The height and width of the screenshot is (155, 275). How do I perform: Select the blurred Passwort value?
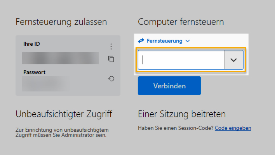[45, 84]
